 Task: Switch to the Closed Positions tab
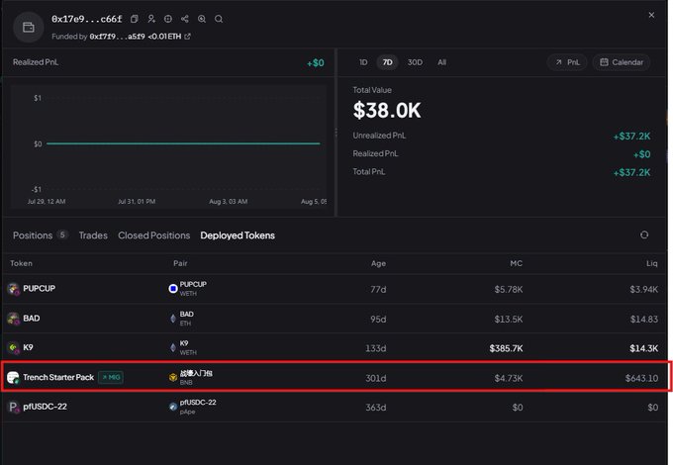[x=153, y=235]
